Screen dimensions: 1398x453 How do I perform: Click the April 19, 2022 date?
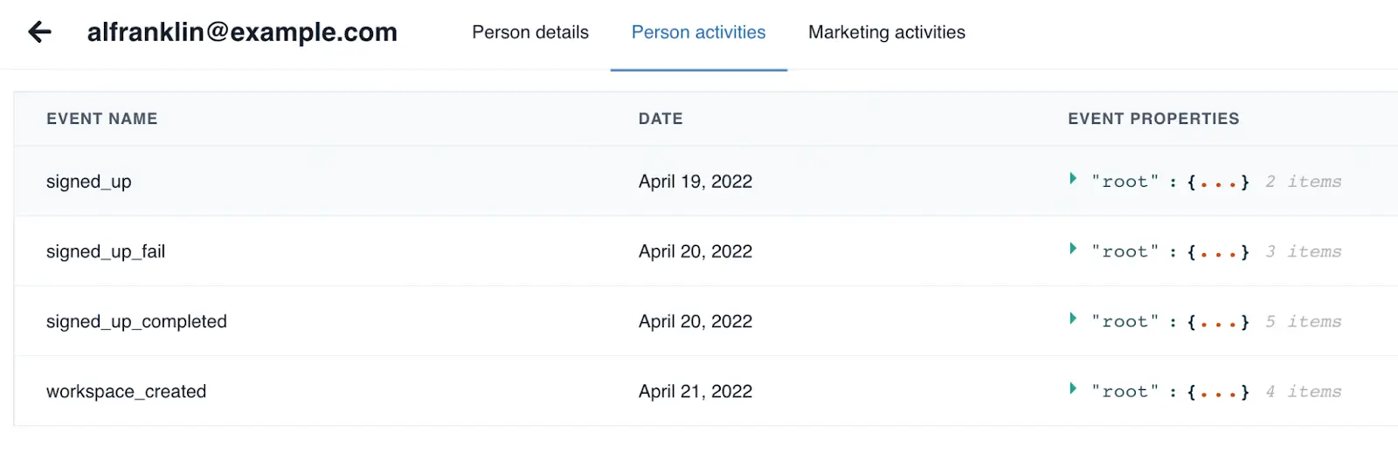[x=695, y=182]
